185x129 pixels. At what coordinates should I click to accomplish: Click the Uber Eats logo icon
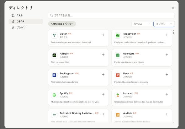118,55
